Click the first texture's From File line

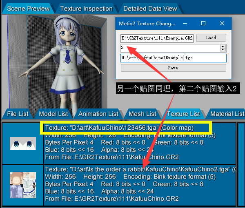click(112, 157)
